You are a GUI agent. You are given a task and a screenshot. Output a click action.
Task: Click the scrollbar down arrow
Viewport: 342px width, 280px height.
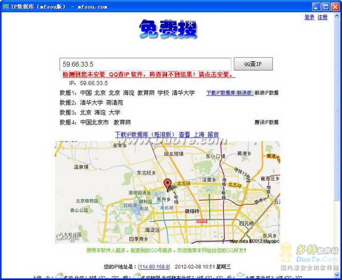point(337,275)
